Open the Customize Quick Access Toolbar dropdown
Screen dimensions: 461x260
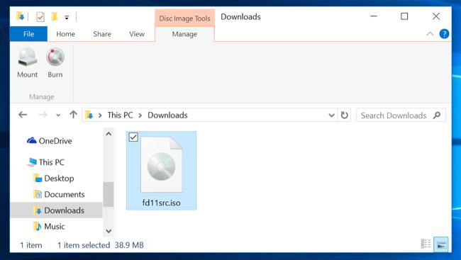67,18
